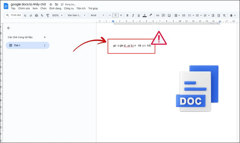Open line and paragraph spacing options
The height and width of the screenshot is (143, 240).
tap(184, 15)
